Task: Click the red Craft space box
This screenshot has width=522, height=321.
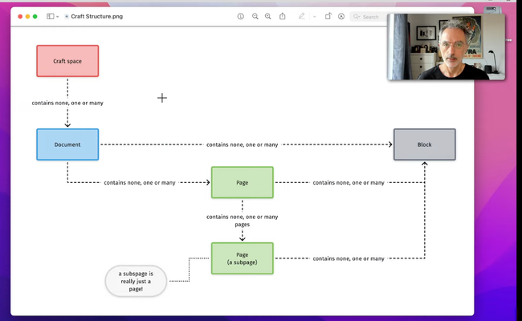Action: pos(67,61)
